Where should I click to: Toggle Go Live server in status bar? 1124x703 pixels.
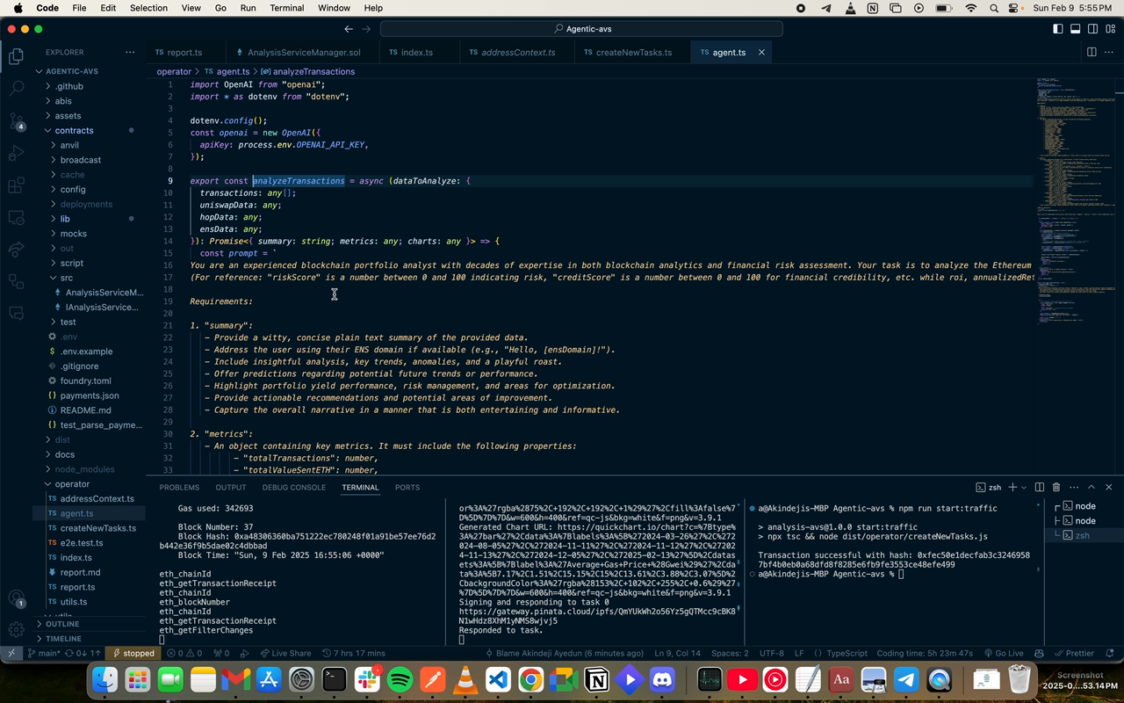tap(1003, 653)
